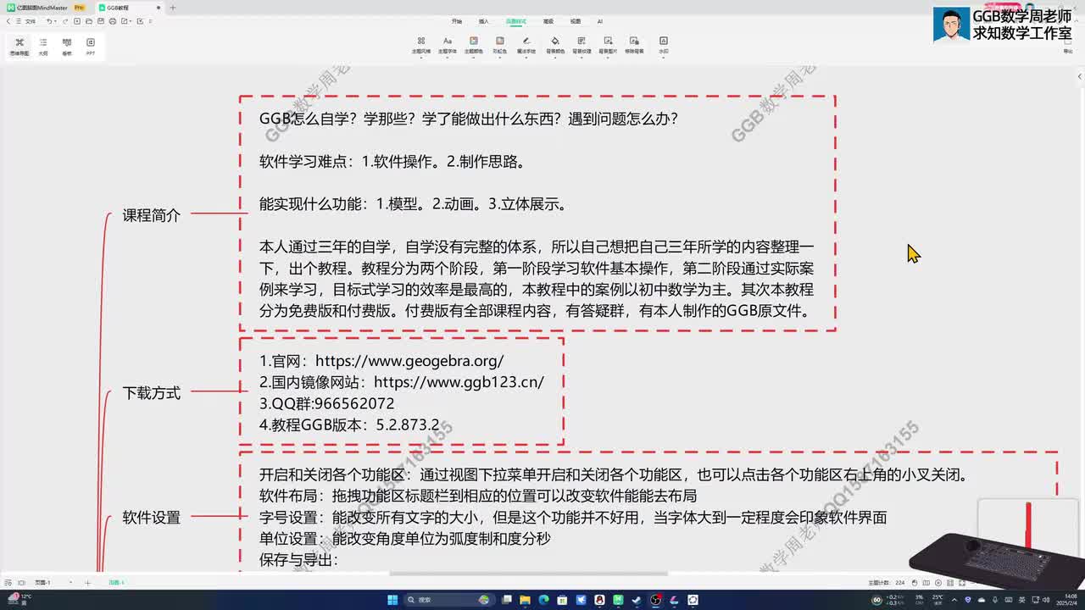Open the 开始 ribbon tab
Screen dimensions: 1085x610
coord(457,21)
